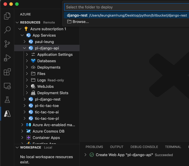Switch to the TERMINAL tab
The width and height of the screenshot is (189, 166).
[173, 147]
